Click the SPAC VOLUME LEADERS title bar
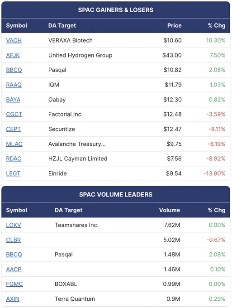The image size is (232, 308). [116, 194]
